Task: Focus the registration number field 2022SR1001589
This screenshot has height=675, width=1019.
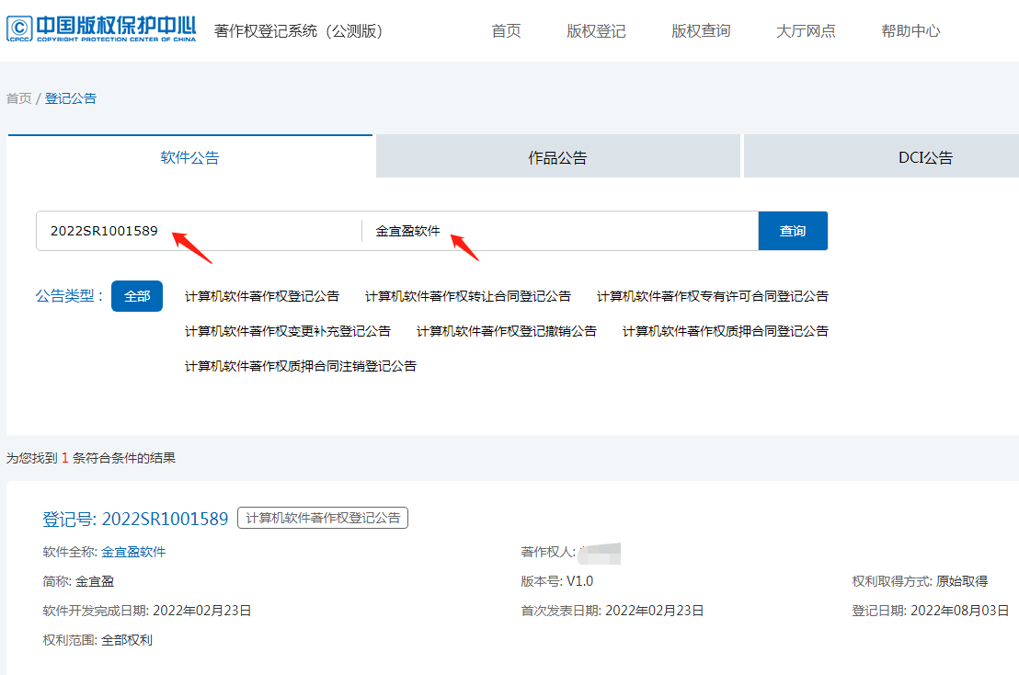Action: click(199, 231)
